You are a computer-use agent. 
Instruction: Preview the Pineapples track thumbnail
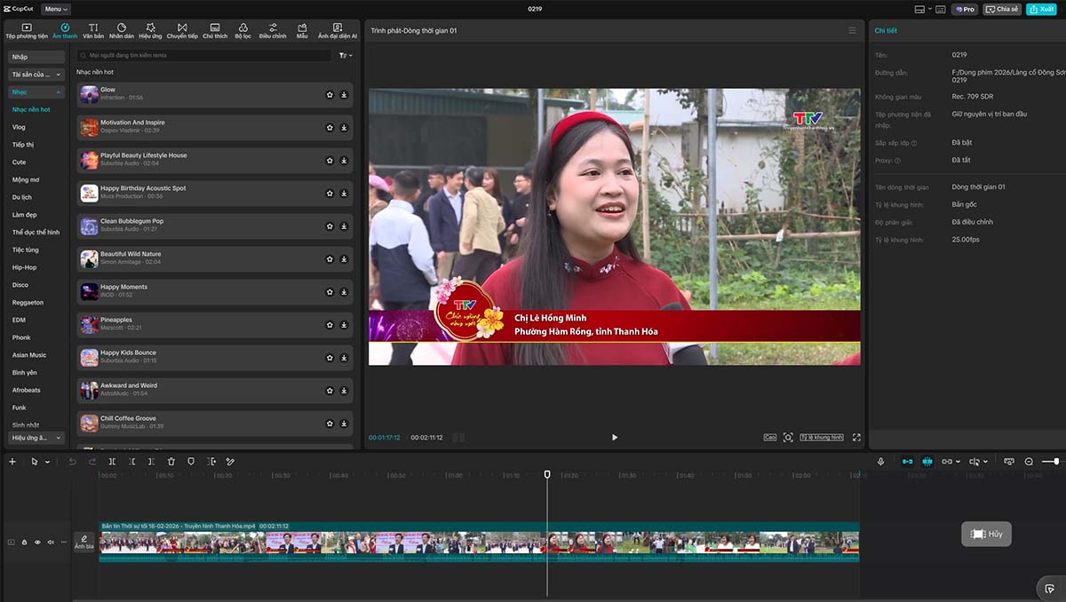pos(89,324)
